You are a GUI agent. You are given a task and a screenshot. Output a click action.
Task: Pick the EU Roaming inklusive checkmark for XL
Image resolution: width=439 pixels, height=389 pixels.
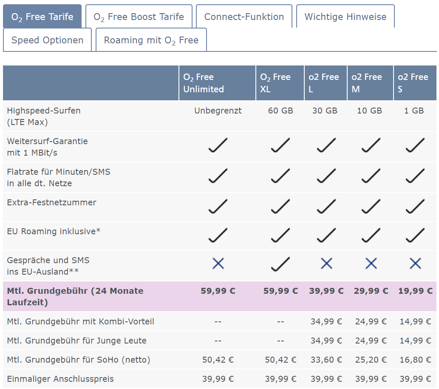[x=280, y=235]
